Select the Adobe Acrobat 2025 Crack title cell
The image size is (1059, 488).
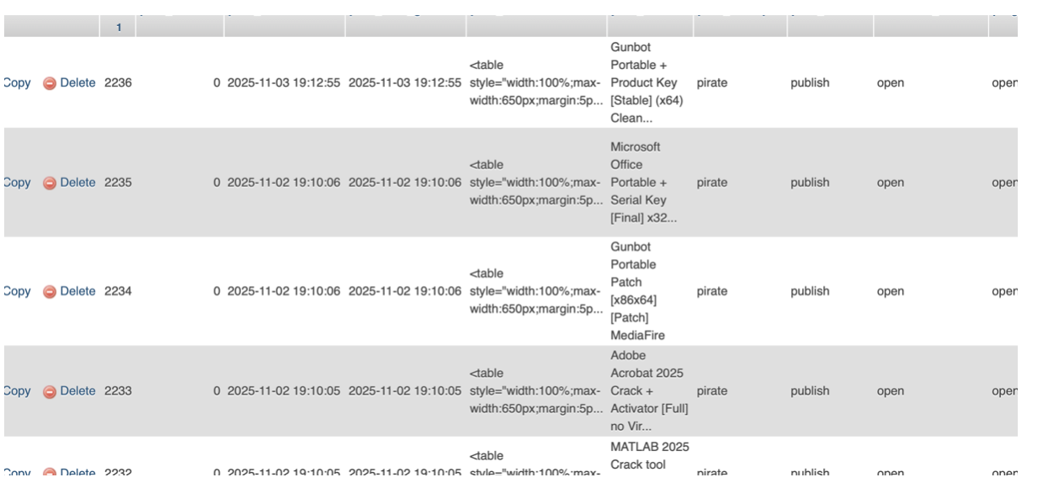click(x=648, y=391)
